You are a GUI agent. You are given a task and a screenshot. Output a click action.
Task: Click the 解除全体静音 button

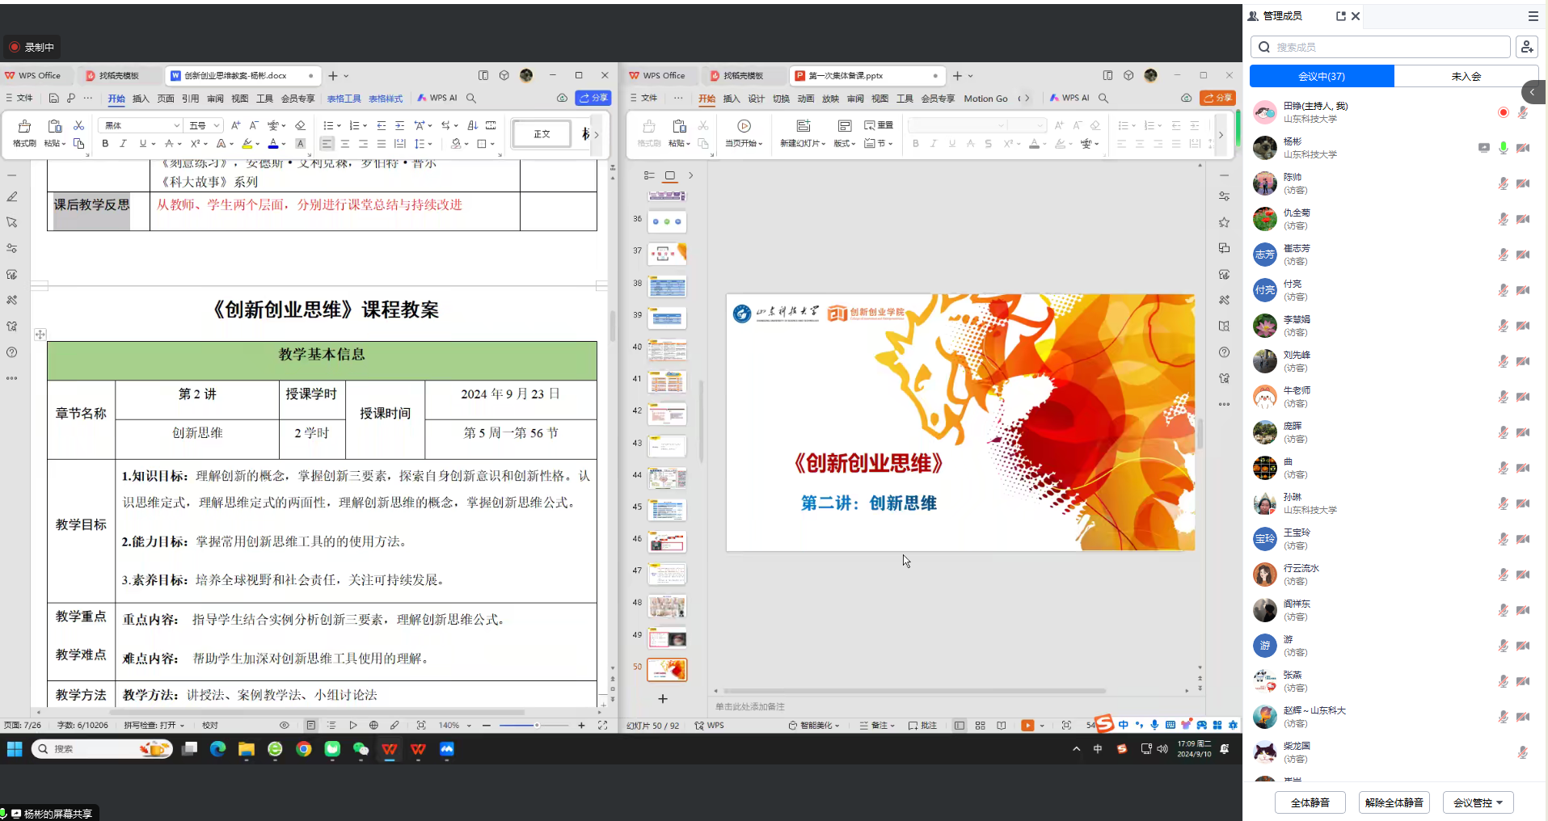pos(1394,802)
